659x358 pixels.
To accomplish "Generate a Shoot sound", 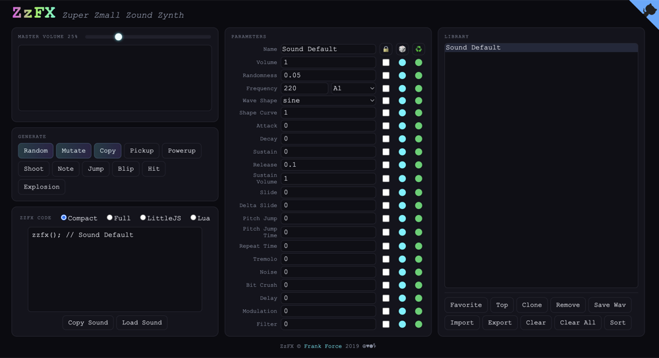I will coord(34,169).
